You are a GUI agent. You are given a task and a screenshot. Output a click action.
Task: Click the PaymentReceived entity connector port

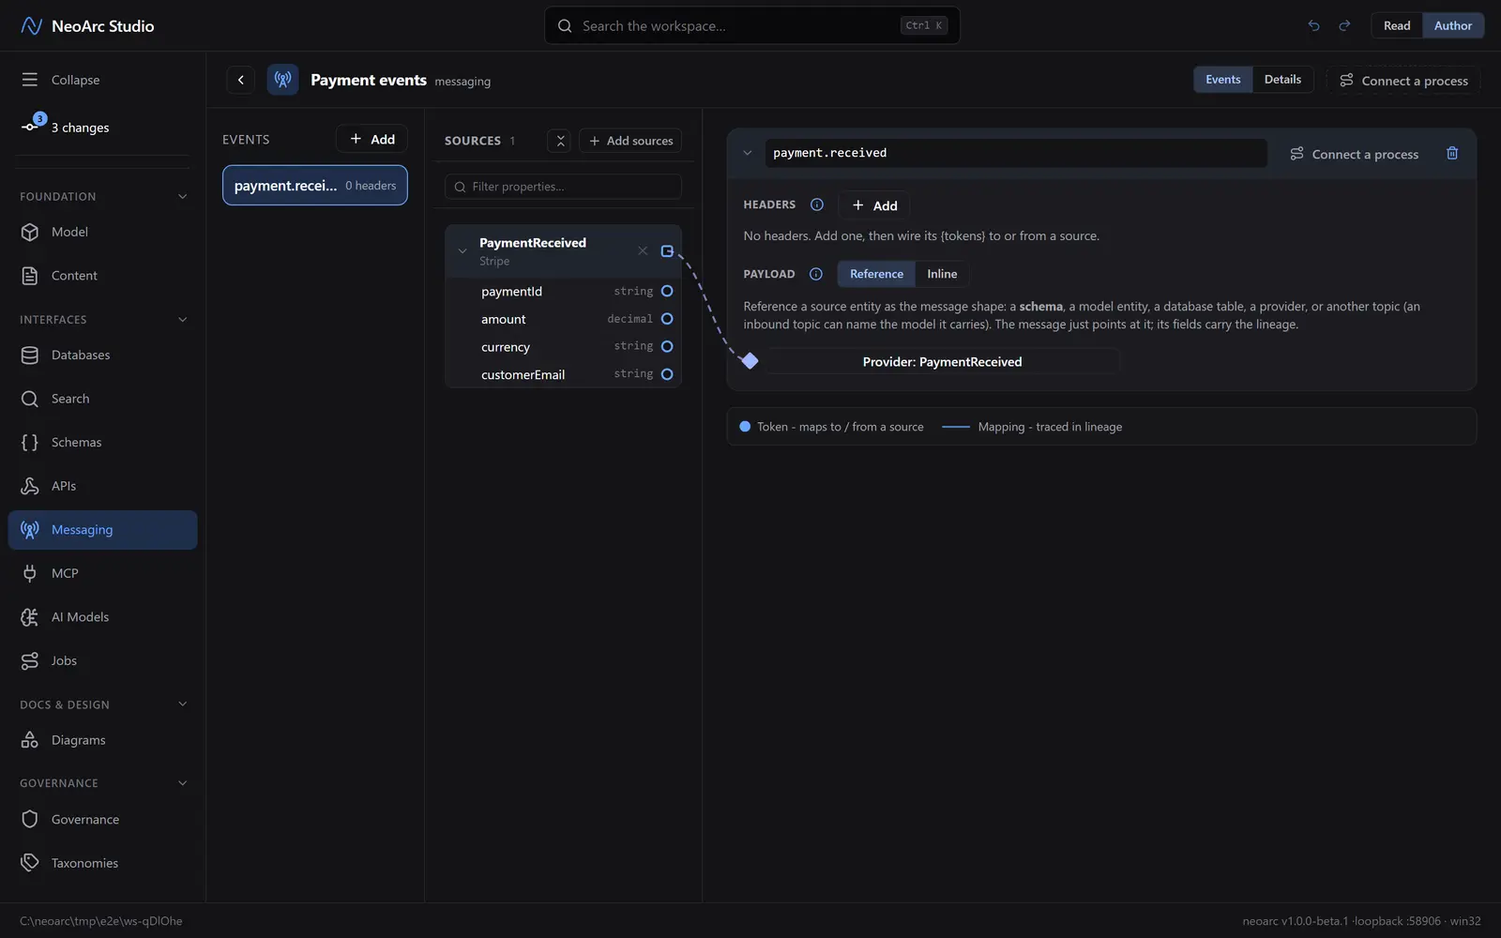667,250
